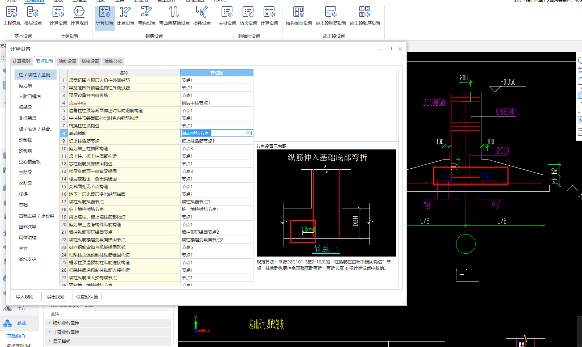
Task: Click 恢复默认值 button
Action: 87,297
